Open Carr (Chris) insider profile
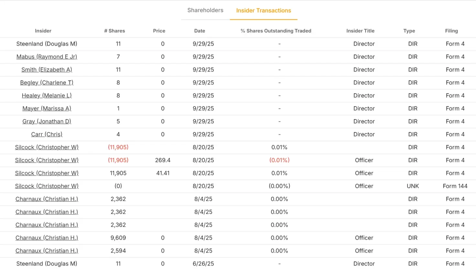The image size is (476, 270). point(47,134)
